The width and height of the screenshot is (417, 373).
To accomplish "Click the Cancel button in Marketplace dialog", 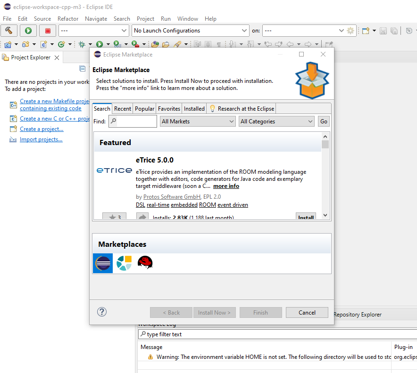I will click(x=307, y=312).
